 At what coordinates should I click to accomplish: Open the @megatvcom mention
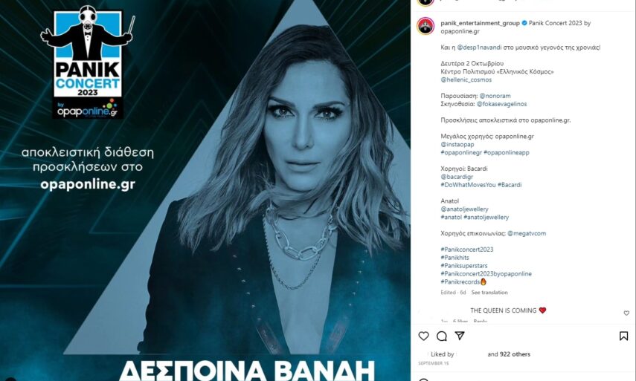pyautogui.click(x=527, y=234)
